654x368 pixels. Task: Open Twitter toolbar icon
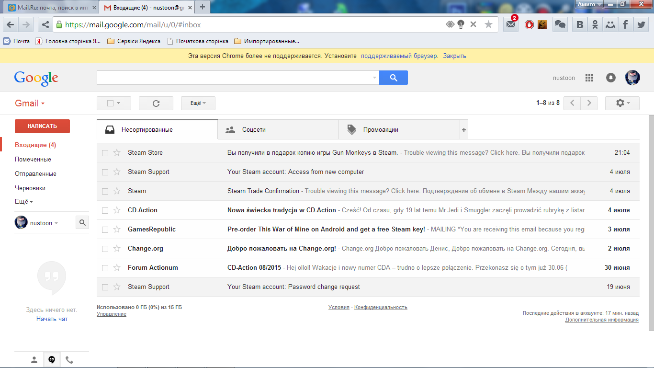[641, 25]
